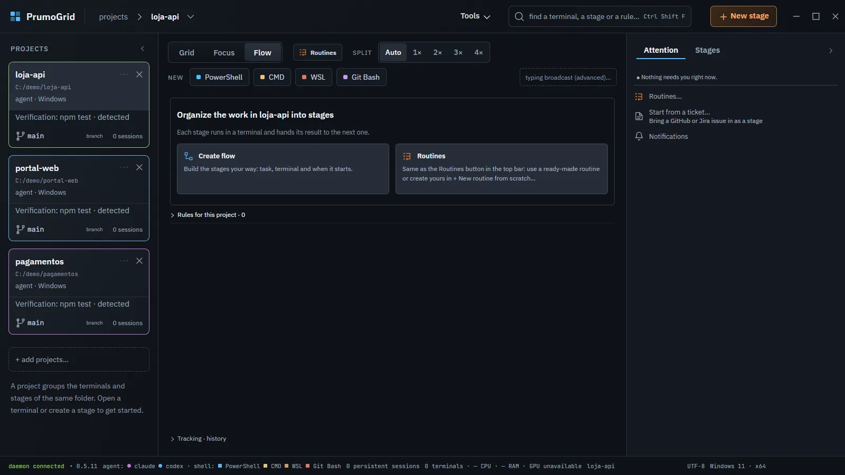Open the Routines toolbar button
845x475 pixels.
pyautogui.click(x=318, y=53)
